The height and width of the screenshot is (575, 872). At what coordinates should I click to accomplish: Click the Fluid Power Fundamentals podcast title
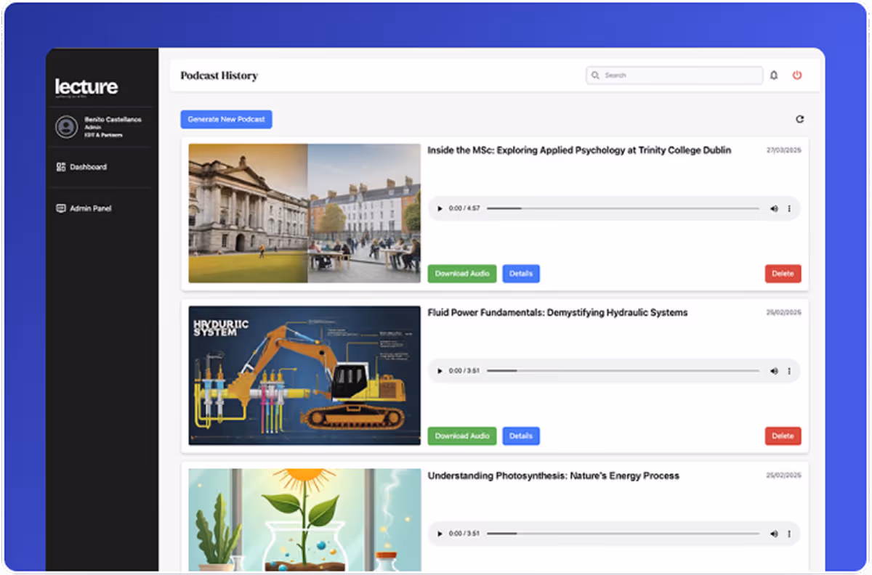(557, 313)
